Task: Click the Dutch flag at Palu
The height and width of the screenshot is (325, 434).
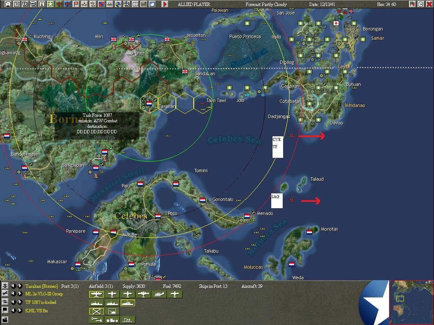Action: click(x=140, y=184)
